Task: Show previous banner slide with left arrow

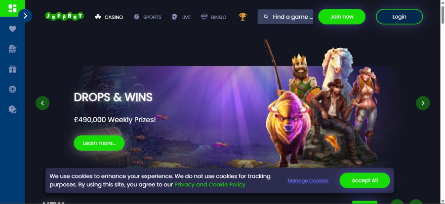Action: pyautogui.click(x=42, y=103)
